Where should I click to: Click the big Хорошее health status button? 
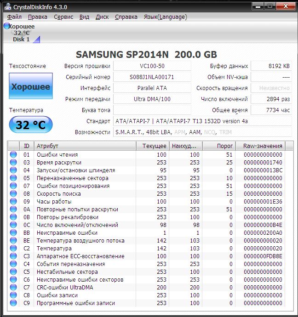click(31, 86)
